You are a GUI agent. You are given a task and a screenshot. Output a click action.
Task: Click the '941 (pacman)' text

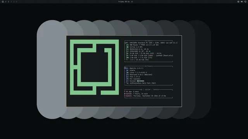pyautogui.click(x=135, y=79)
